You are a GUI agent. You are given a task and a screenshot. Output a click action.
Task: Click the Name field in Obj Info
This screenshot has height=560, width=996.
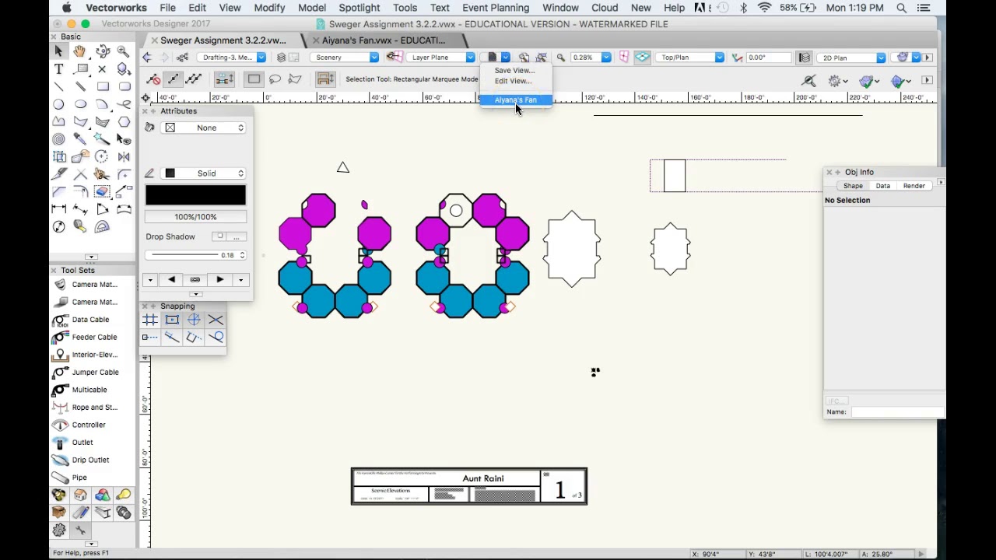tap(898, 412)
